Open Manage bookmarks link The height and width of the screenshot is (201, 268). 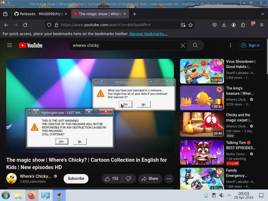pyautogui.click(x=148, y=34)
